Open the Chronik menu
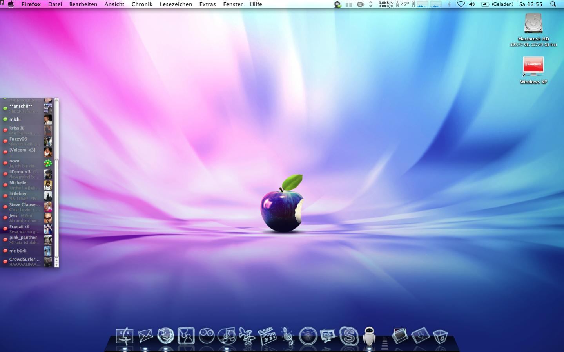564x352 pixels. pyautogui.click(x=142, y=4)
